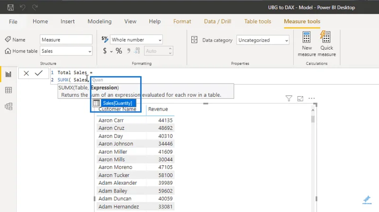
Task: Click the Revenue column header
Action: point(158,109)
